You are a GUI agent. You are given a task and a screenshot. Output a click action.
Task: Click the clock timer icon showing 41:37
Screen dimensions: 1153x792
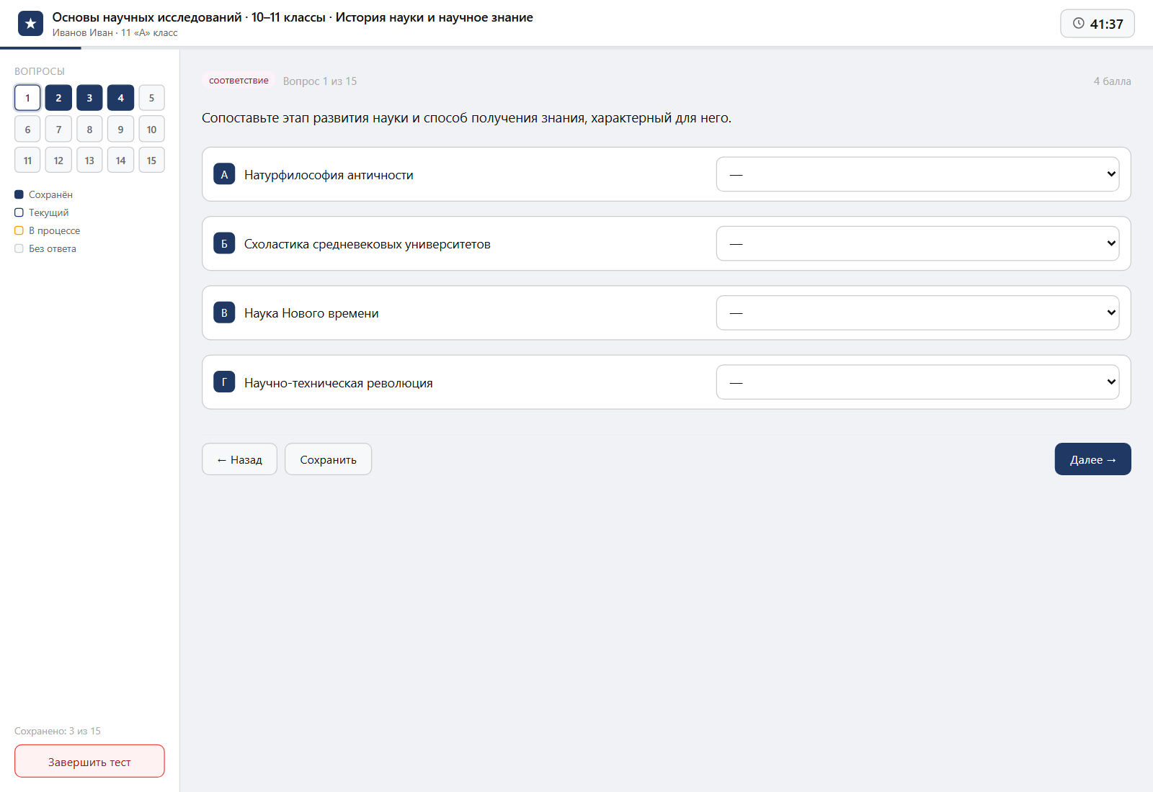tap(1078, 23)
